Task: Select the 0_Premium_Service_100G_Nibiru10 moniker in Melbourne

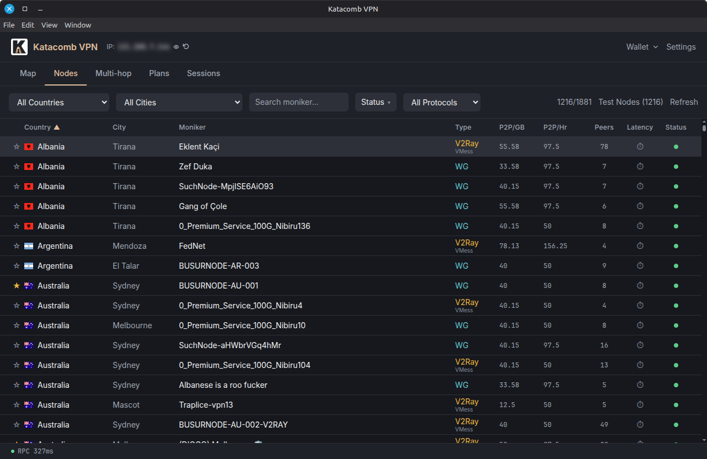Action: click(242, 325)
